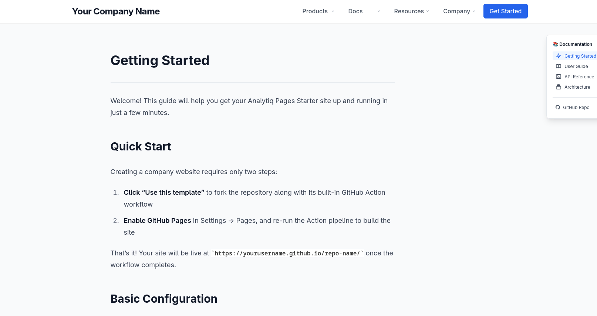Click the archive box icon beside Architecture
This screenshot has height=316, width=597.
pos(559,87)
